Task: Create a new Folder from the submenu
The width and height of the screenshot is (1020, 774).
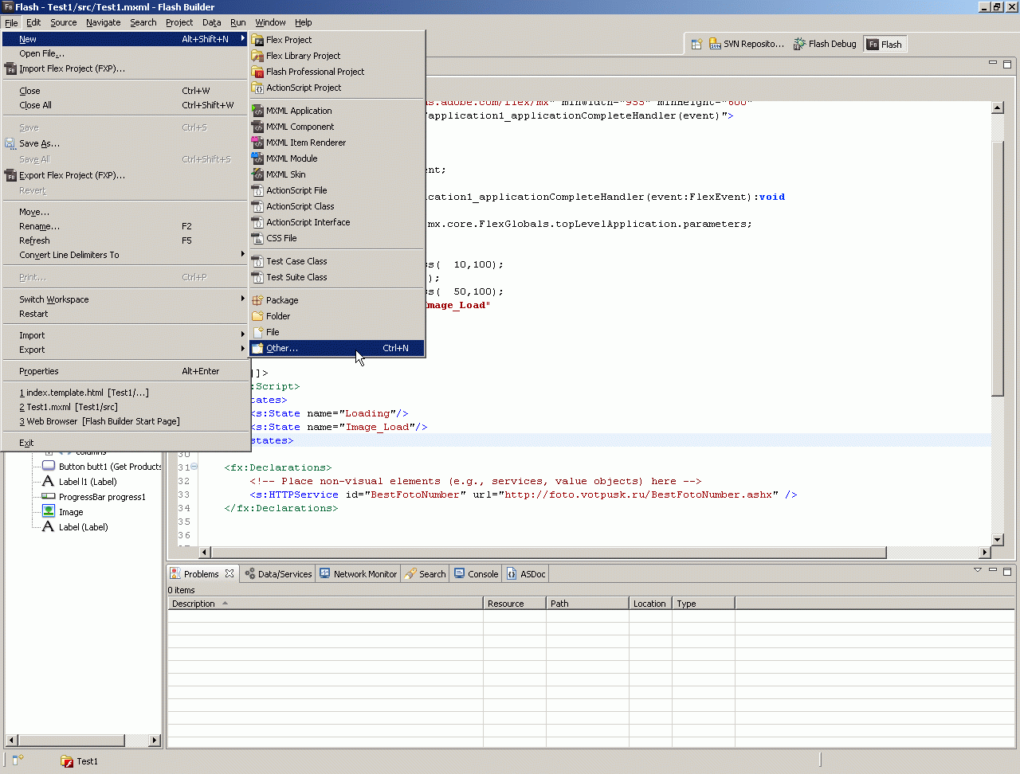Action: click(337, 316)
